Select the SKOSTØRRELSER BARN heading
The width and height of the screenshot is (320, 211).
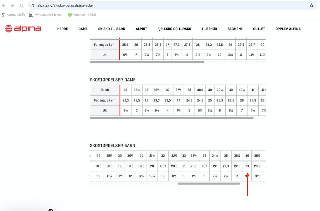(x=112, y=146)
